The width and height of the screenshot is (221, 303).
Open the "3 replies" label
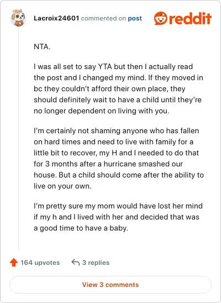pos(96,263)
